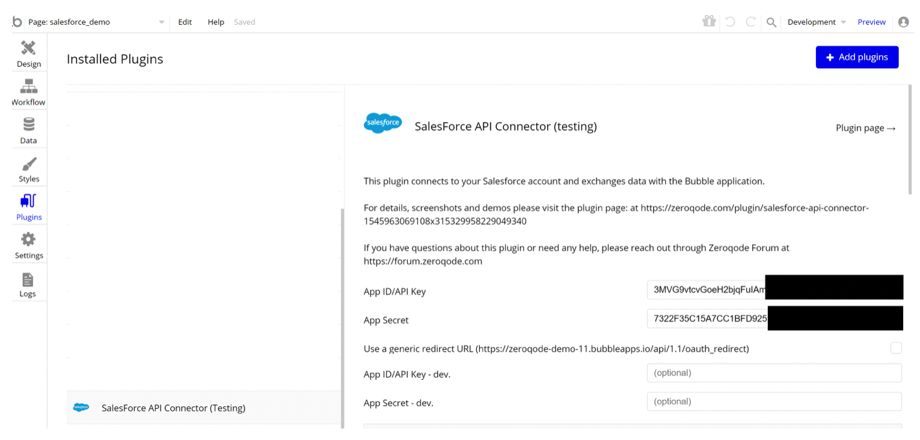Image resolution: width=920 pixels, height=440 pixels.
Task: Open the Development version dropdown
Action: pyautogui.click(x=817, y=22)
